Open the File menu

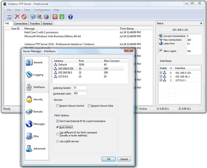[x=9, y=10]
